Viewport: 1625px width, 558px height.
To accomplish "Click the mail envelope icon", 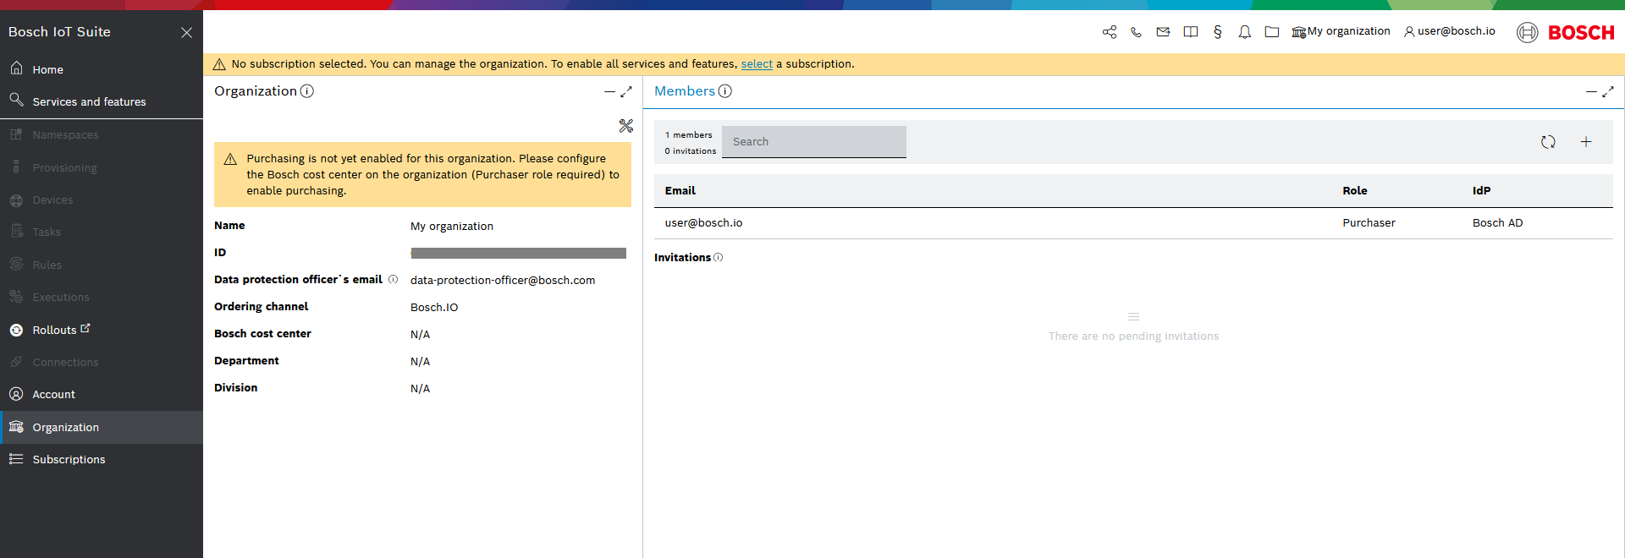I will (x=1164, y=32).
